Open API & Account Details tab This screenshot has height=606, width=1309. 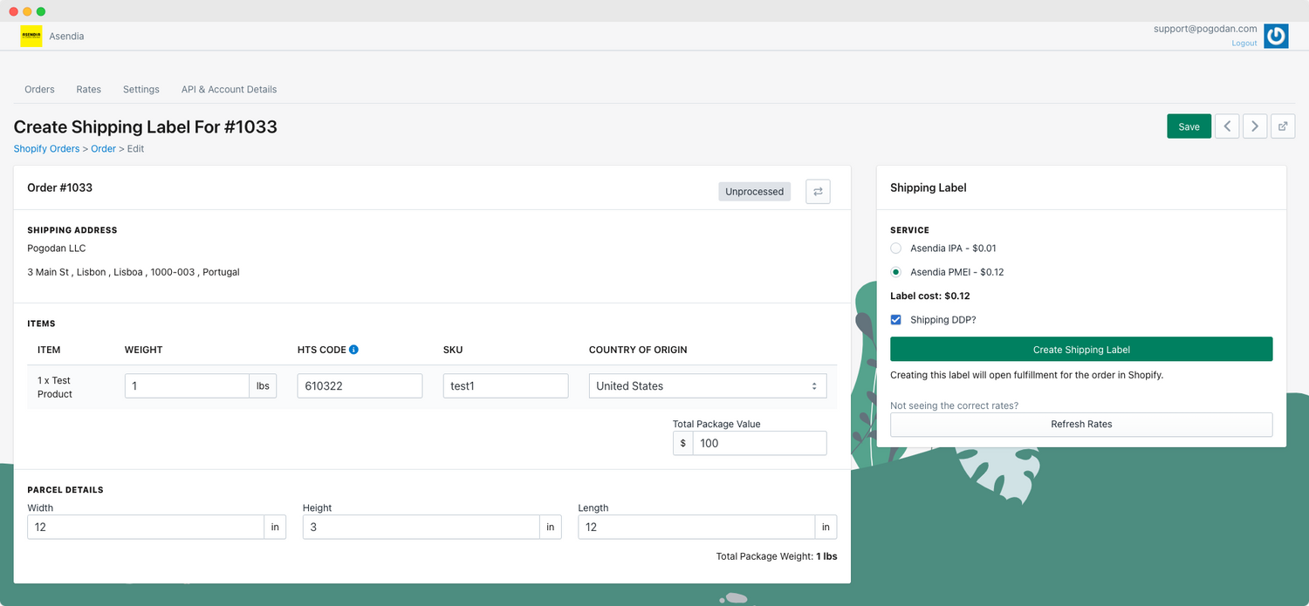pos(229,89)
